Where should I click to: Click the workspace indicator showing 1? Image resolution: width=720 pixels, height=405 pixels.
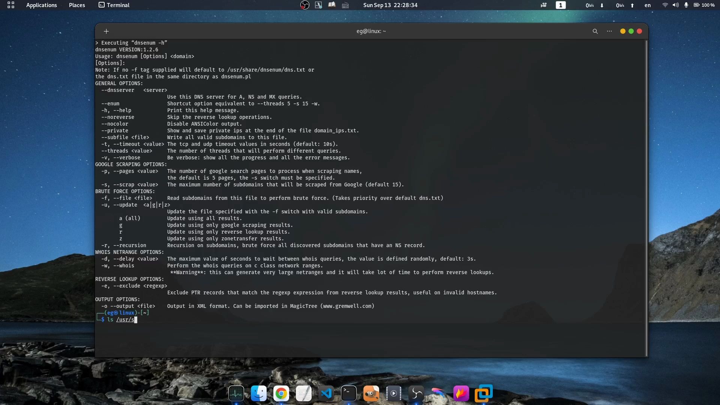coord(561,5)
